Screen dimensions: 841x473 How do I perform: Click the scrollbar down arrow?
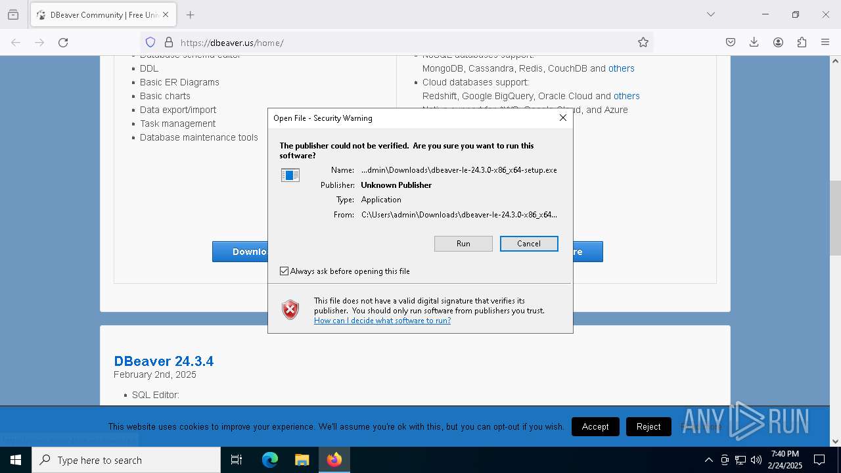point(835,441)
